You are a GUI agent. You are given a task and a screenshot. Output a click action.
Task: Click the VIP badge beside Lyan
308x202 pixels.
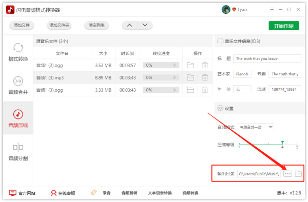pos(234,10)
